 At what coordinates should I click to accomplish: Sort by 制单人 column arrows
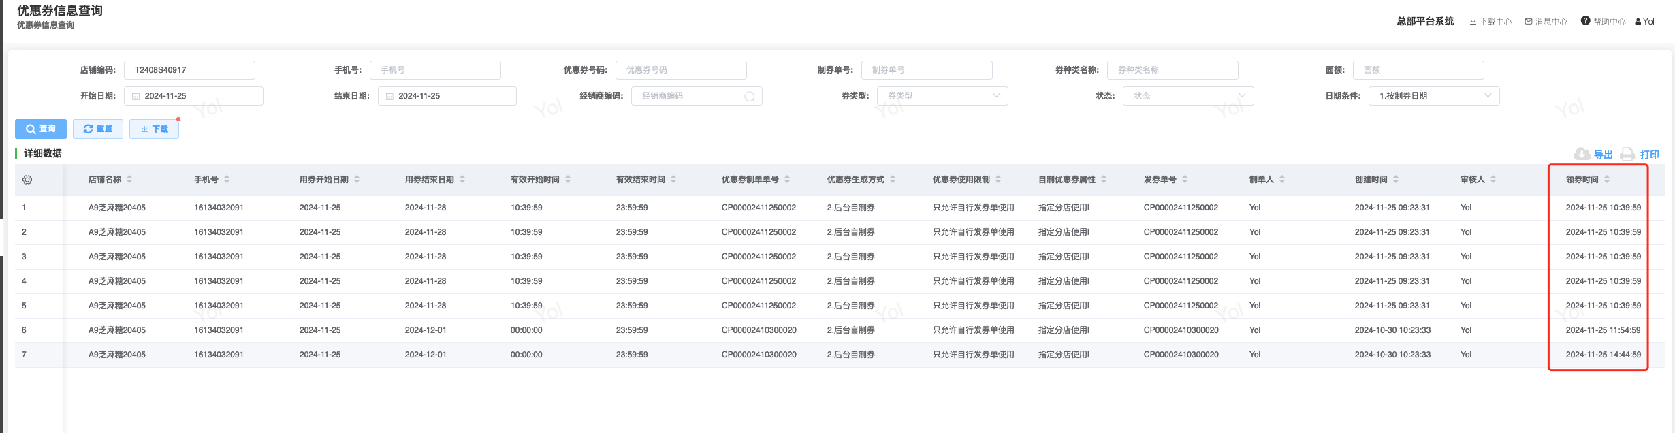click(x=1282, y=180)
